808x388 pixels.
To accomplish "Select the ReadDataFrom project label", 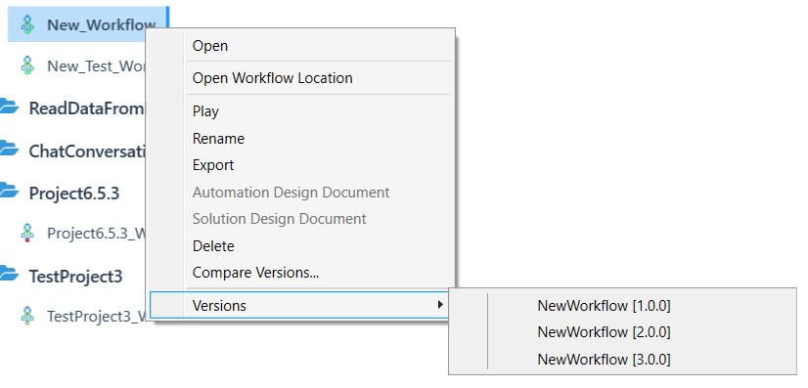I will (x=88, y=108).
